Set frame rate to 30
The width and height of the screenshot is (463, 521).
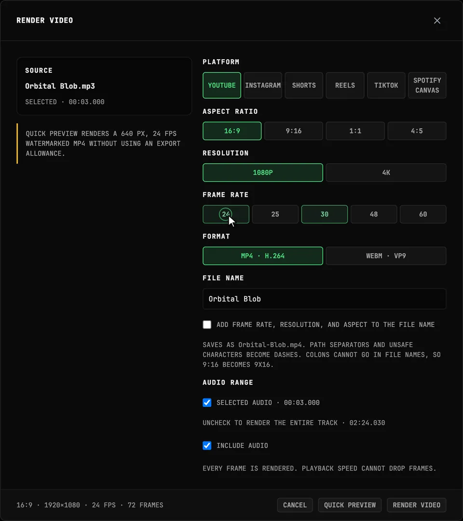pyautogui.click(x=325, y=214)
